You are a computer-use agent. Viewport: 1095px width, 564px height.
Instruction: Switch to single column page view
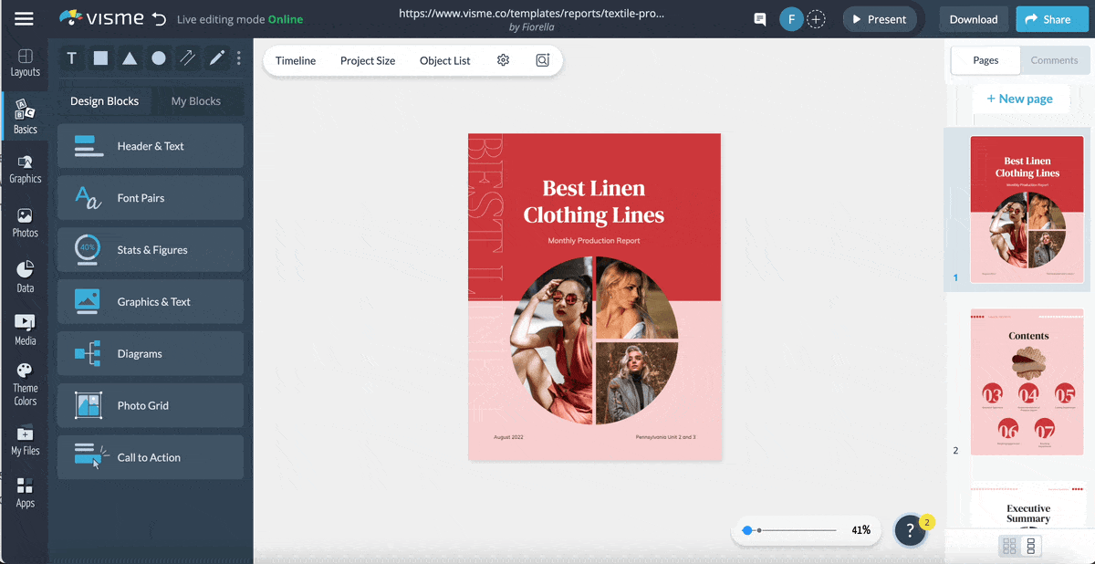(x=1031, y=546)
